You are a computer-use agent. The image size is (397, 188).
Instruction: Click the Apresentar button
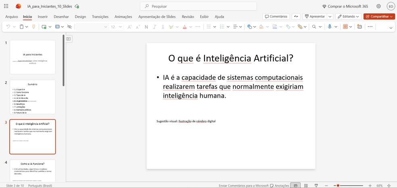(315, 16)
